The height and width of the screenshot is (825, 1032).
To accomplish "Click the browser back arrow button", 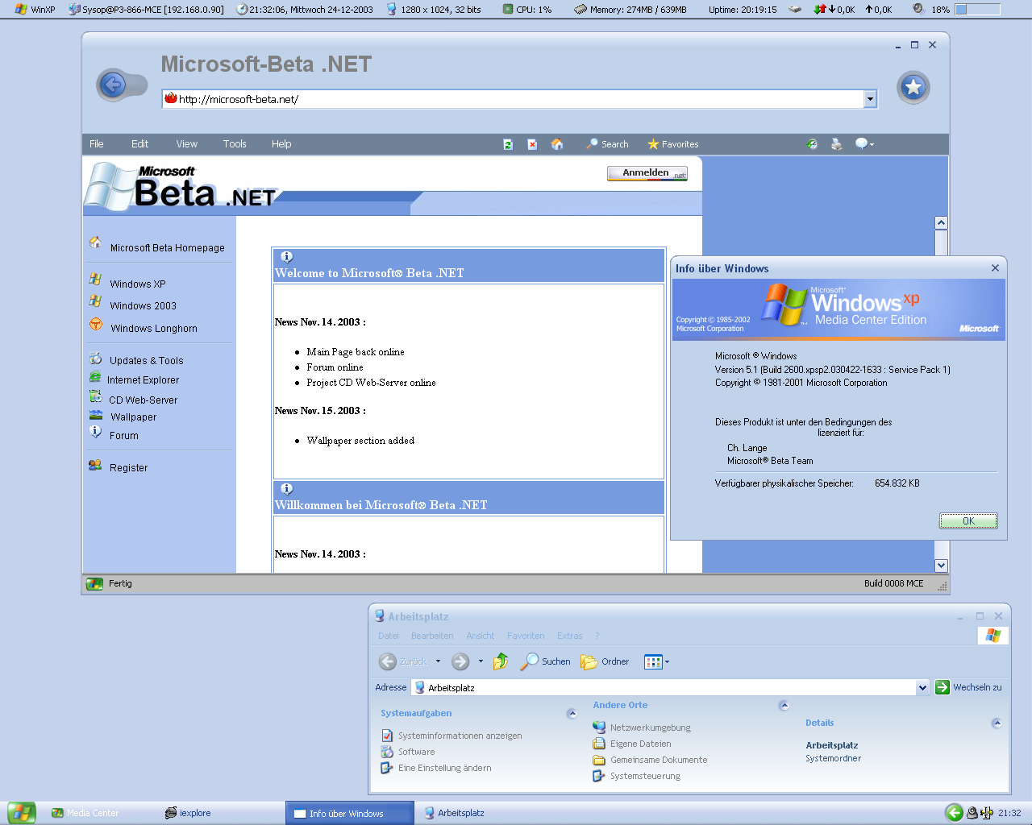I will (x=114, y=85).
